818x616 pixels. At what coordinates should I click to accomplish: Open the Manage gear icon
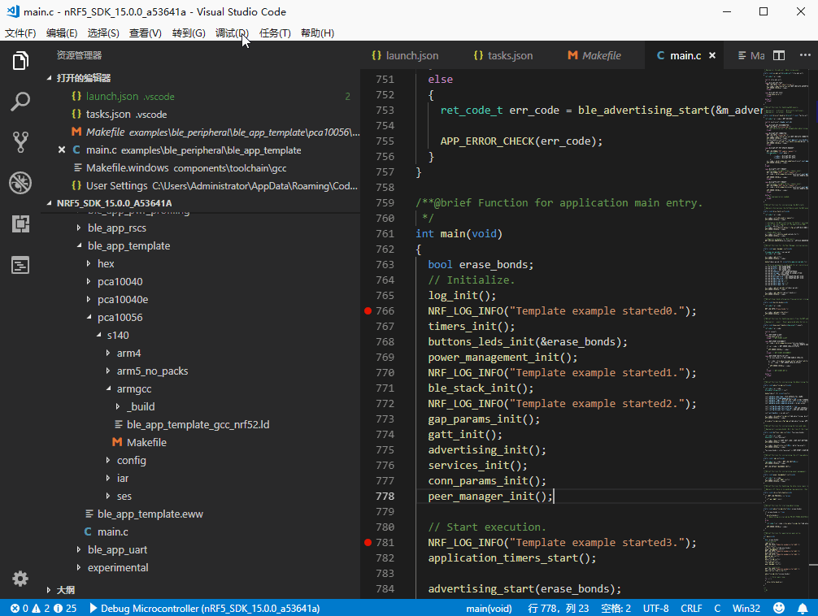click(x=20, y=579)
